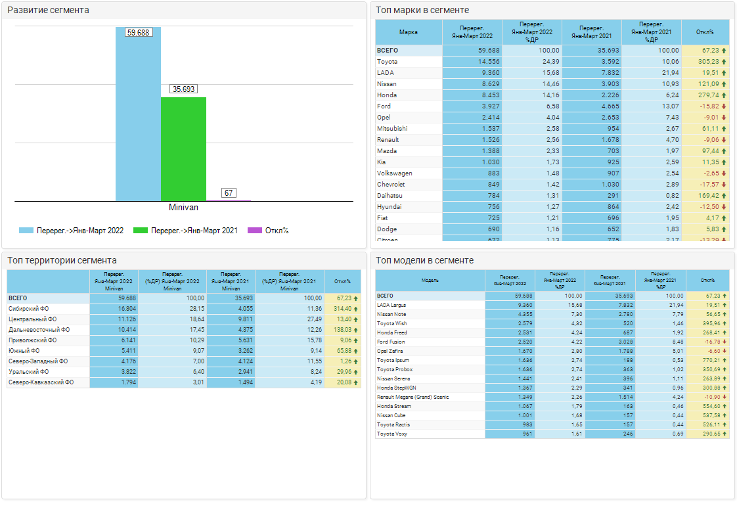Click the green arrow in the Северо-Западный ФО row
The image size is (737, 521).
[355, 361]
